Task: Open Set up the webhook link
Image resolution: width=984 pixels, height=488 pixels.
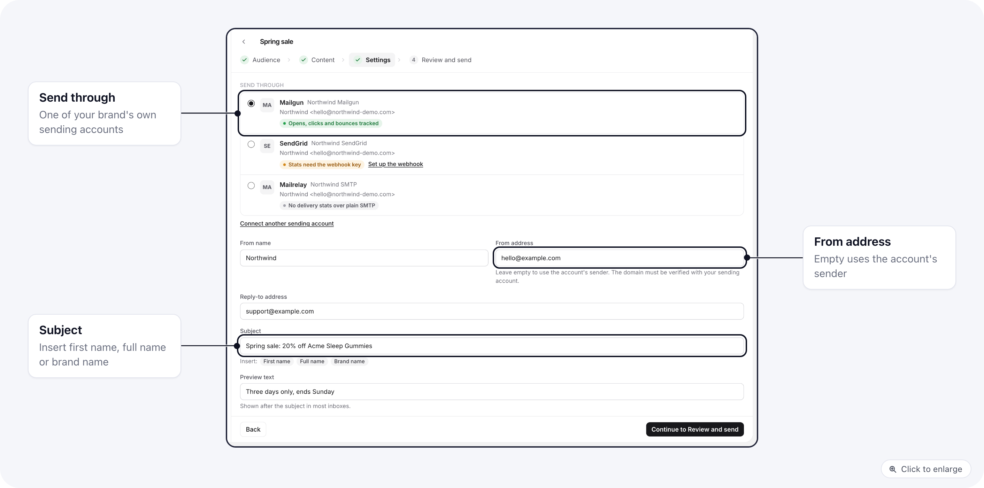Action: (395, 164)
